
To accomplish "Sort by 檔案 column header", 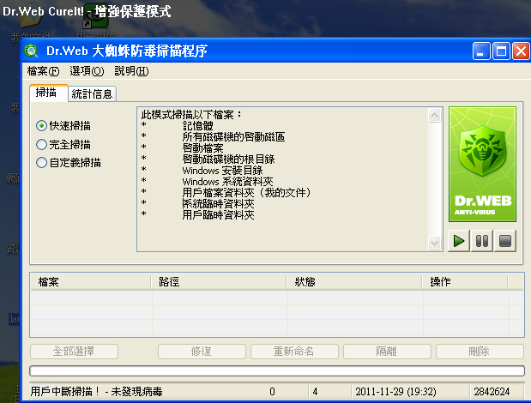I will tap(91, 282).
